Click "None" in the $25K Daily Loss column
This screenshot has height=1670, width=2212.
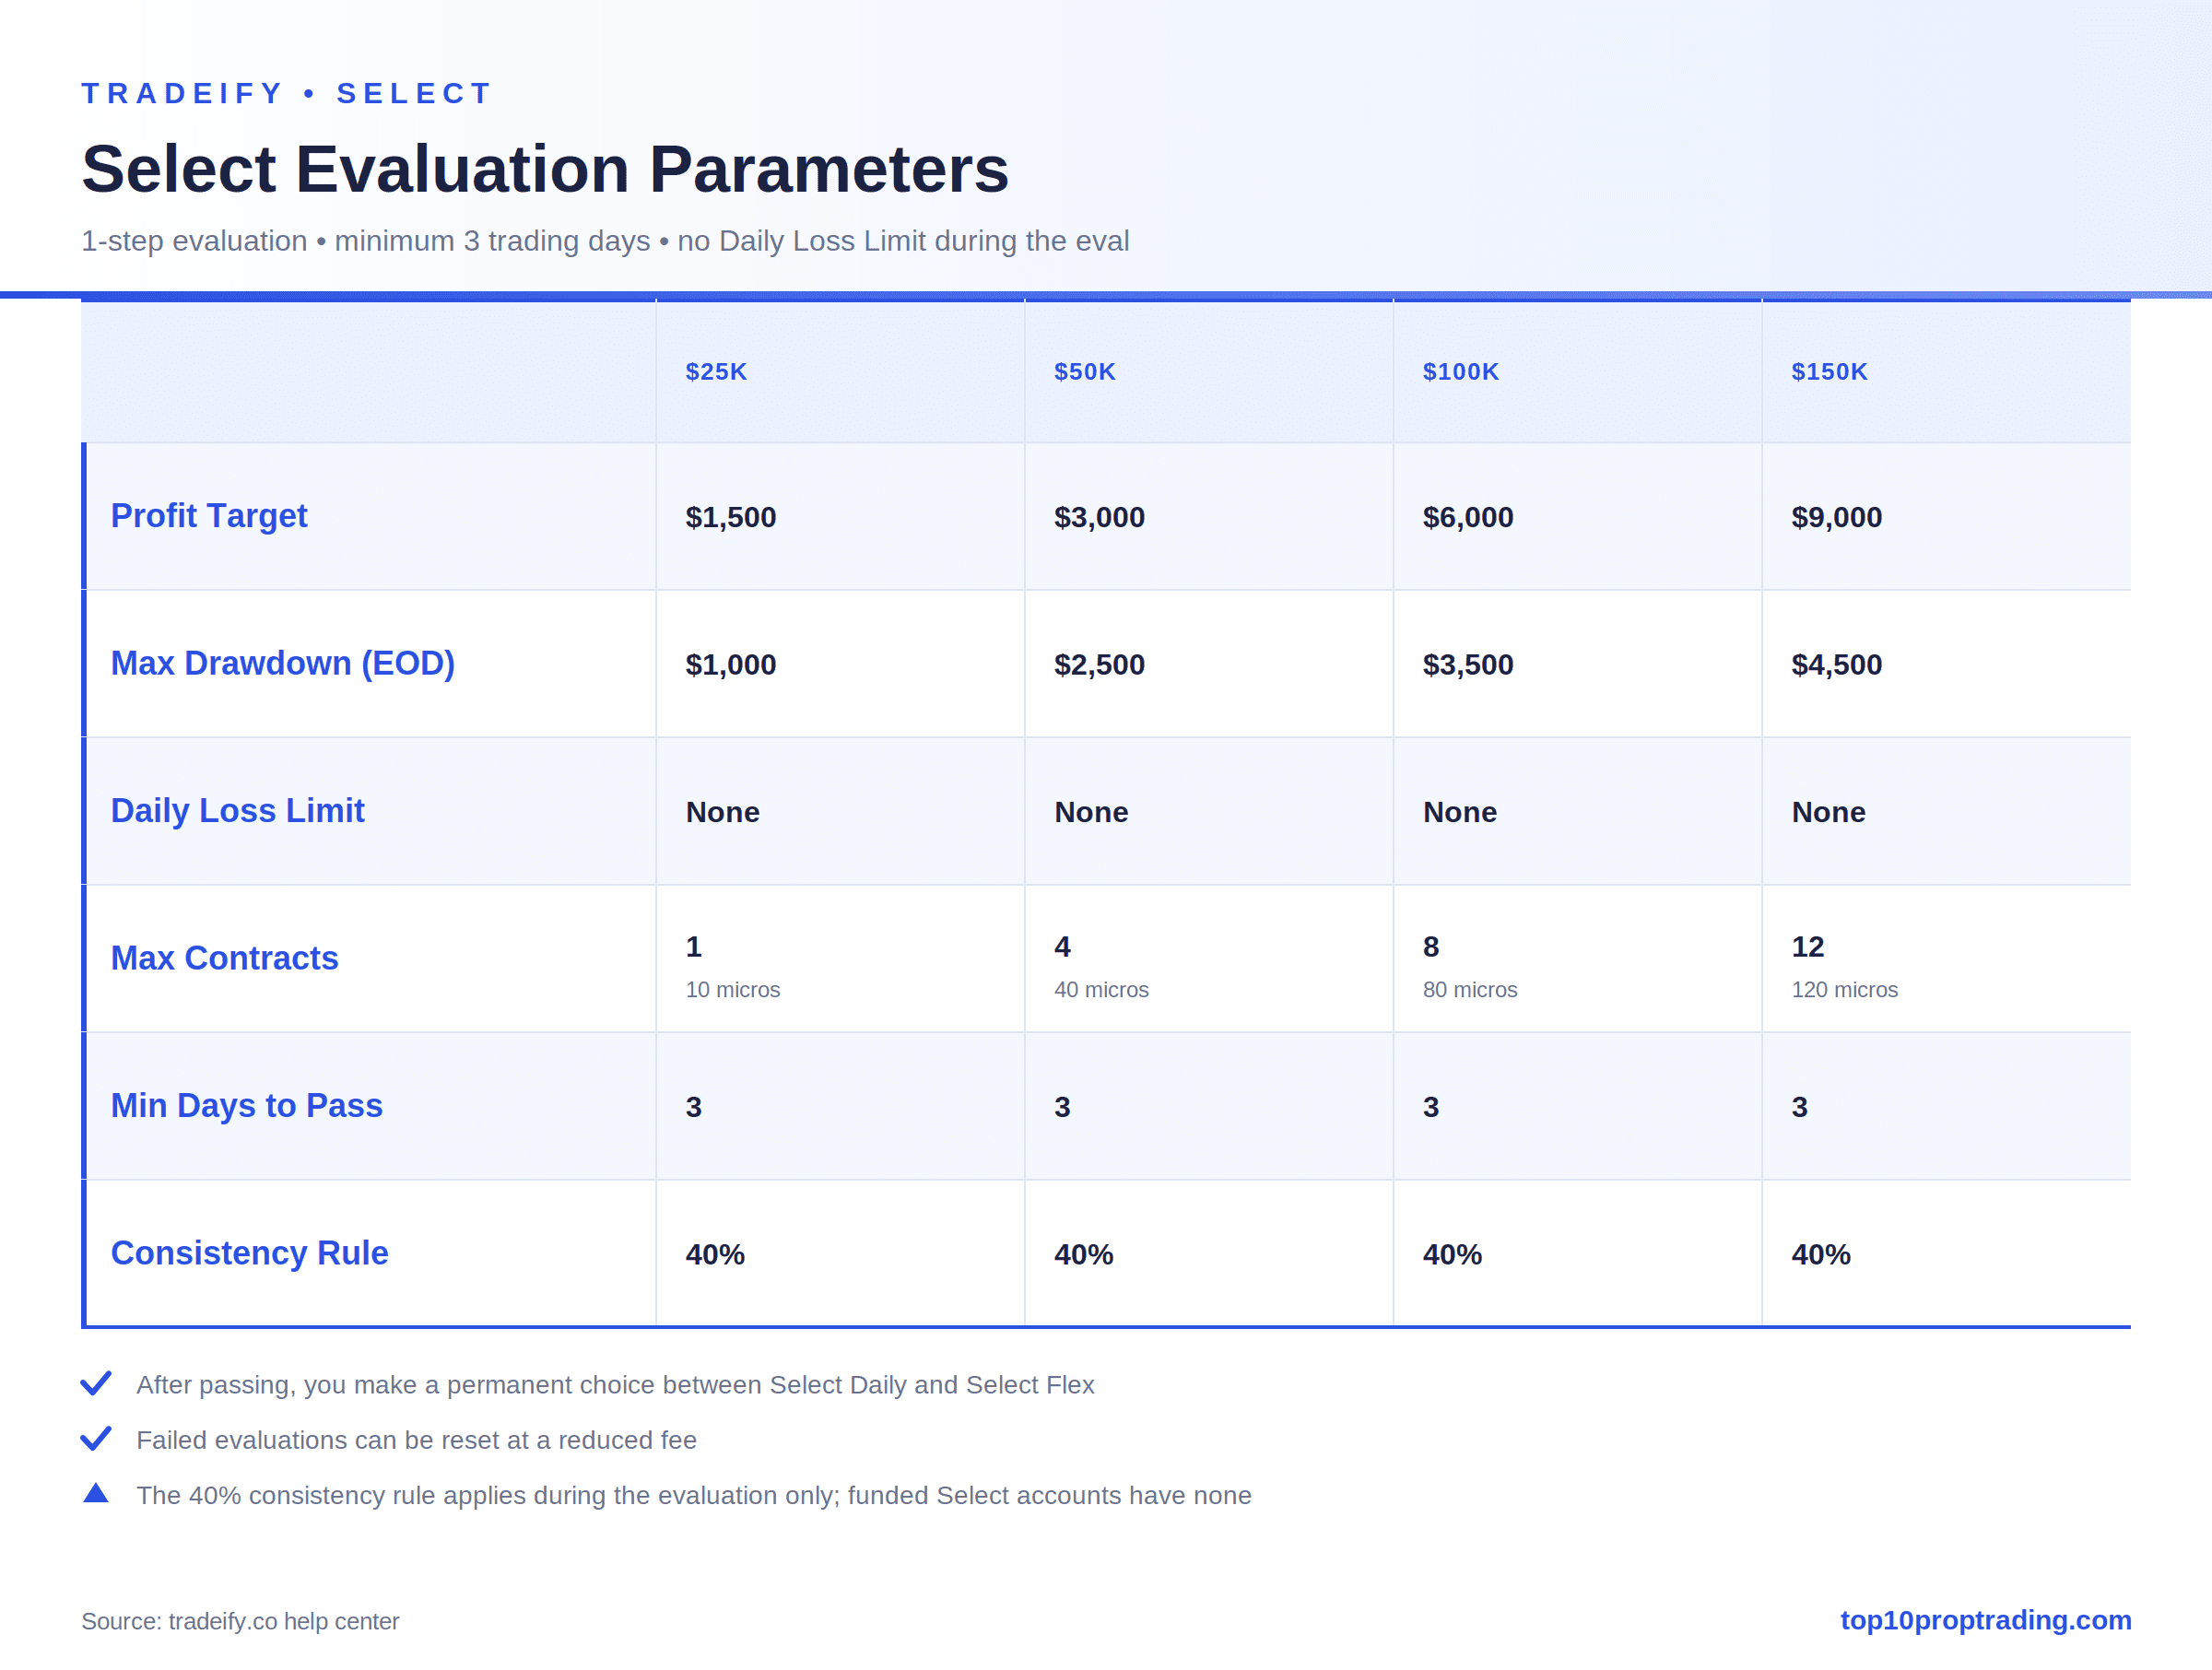click(723, 812)
